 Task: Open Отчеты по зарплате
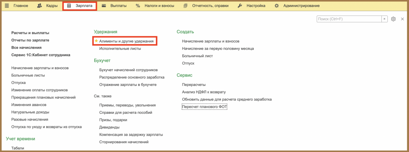tap(30, 40)
